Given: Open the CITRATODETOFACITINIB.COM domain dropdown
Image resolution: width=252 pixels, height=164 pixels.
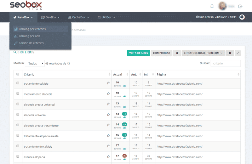Looking at the screenshot, I should click(x=203, y=53).
